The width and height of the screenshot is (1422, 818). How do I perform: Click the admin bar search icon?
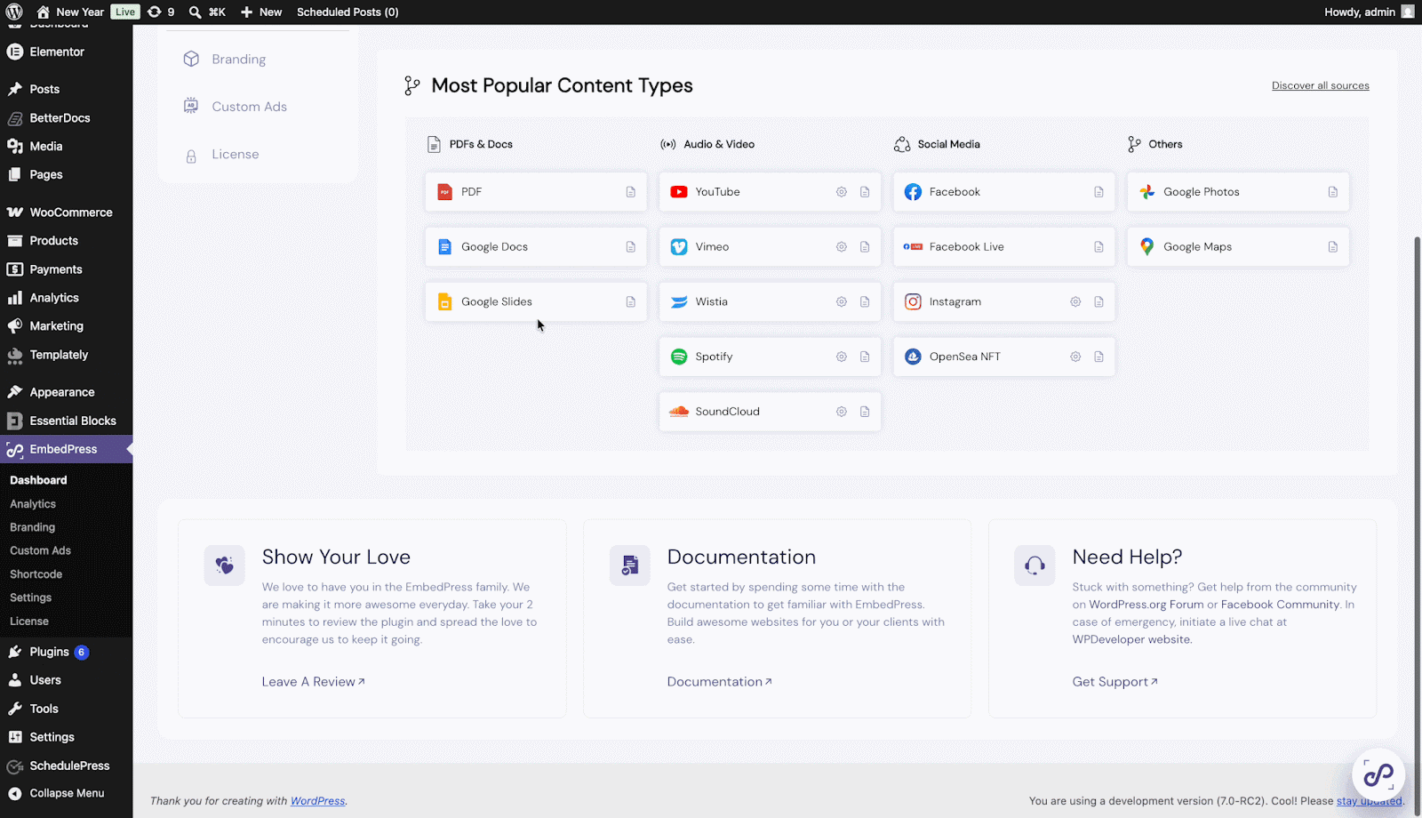[x=196, y=12]
